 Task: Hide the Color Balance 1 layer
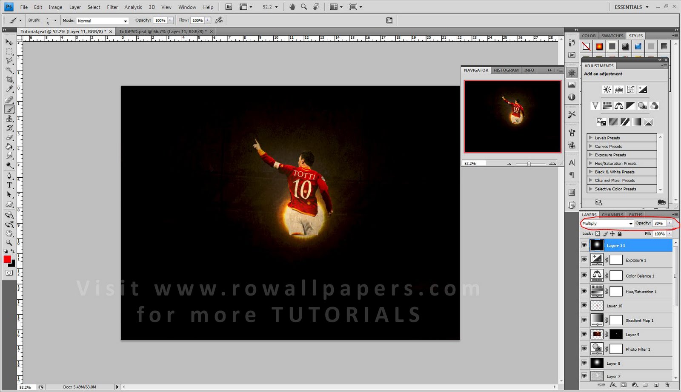(584, 276)
